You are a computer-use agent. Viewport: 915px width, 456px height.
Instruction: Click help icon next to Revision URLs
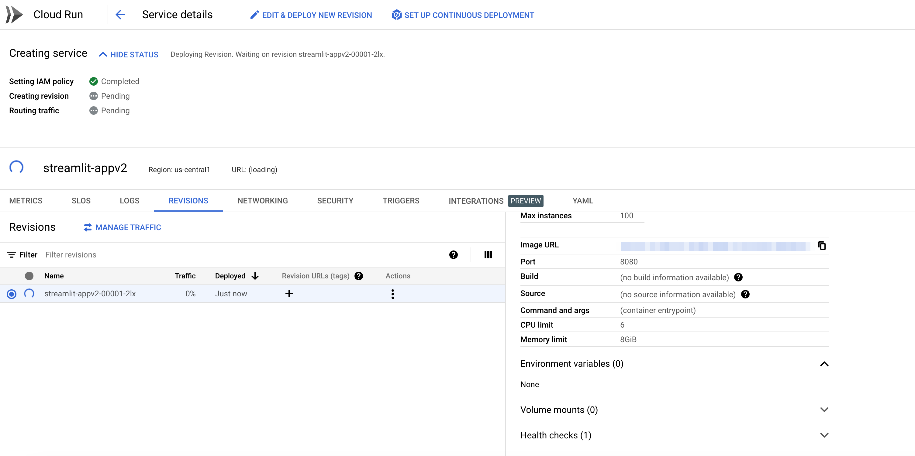point(359,276)
